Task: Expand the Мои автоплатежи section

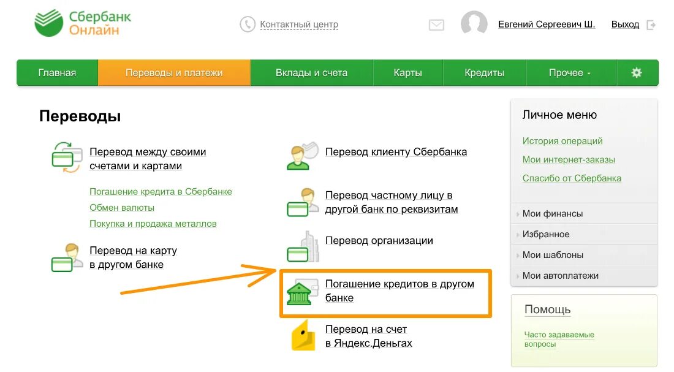Action: 584,276
